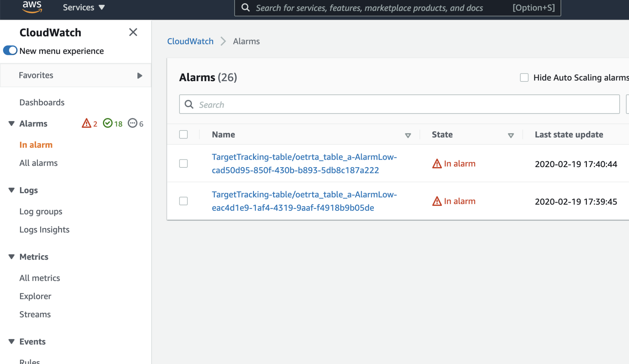Select the checkbox for the first alarm row
The width and height of the screenshot is (629, 364).
point(183,164)
